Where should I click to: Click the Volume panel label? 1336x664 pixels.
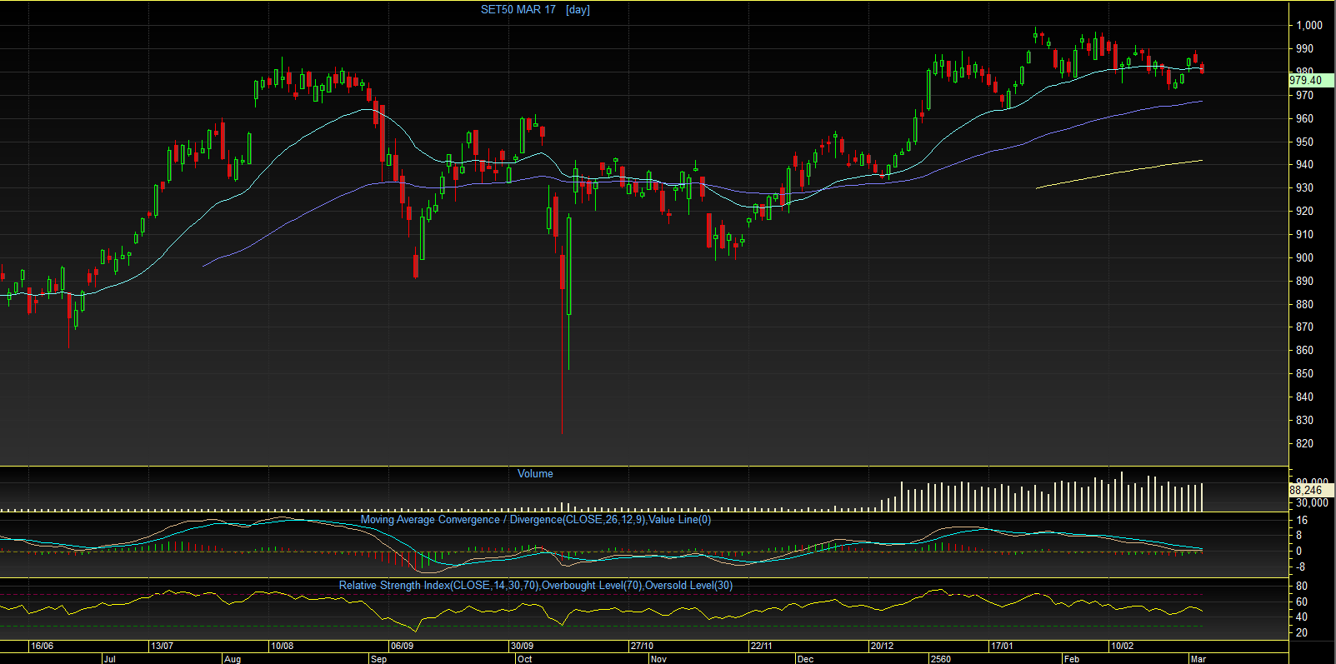point(535,474)
